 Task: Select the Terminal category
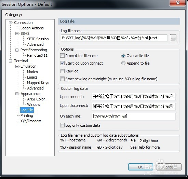click(x=21, y=61)
